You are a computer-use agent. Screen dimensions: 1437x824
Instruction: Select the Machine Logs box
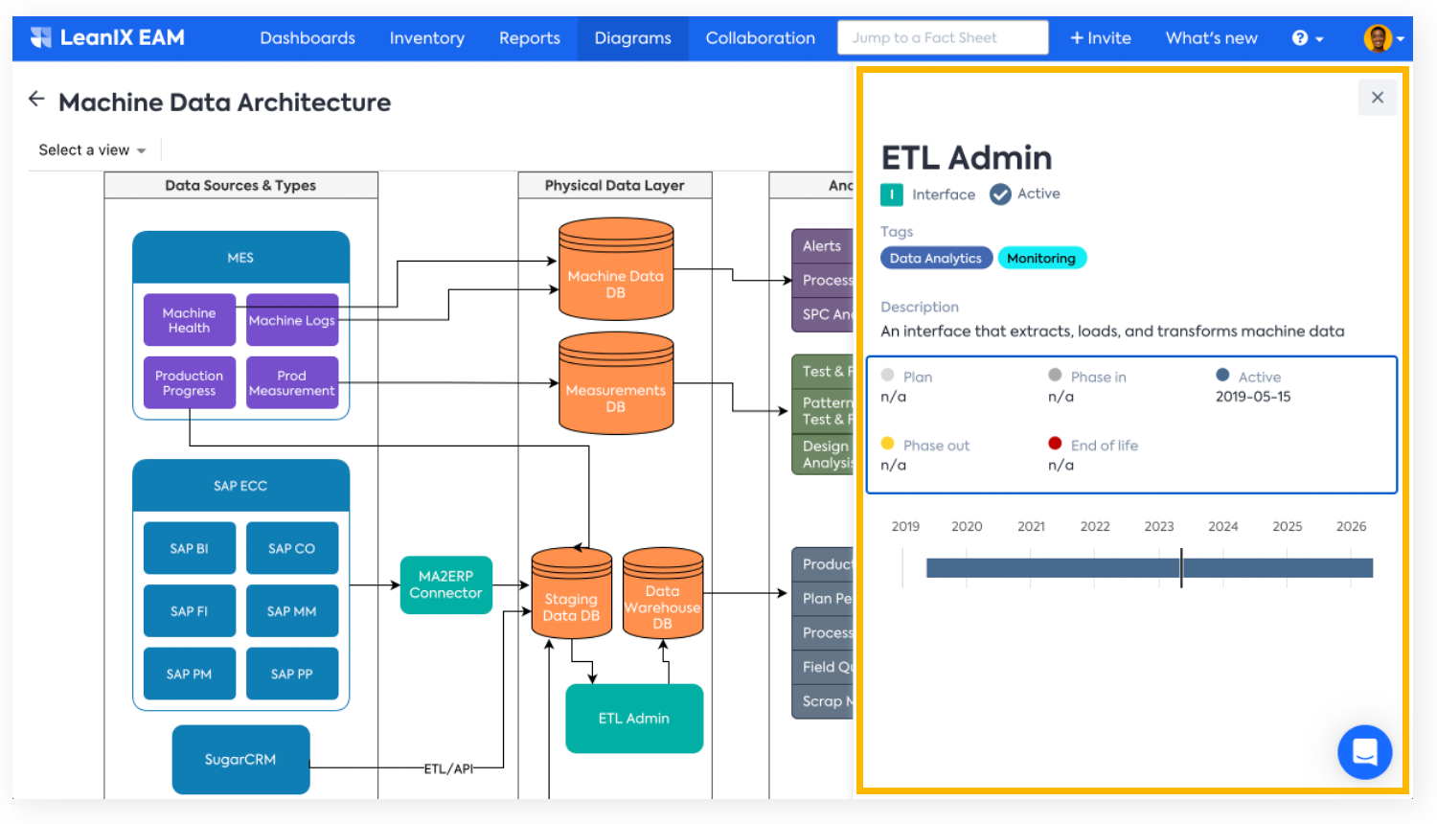click(292, 320)
